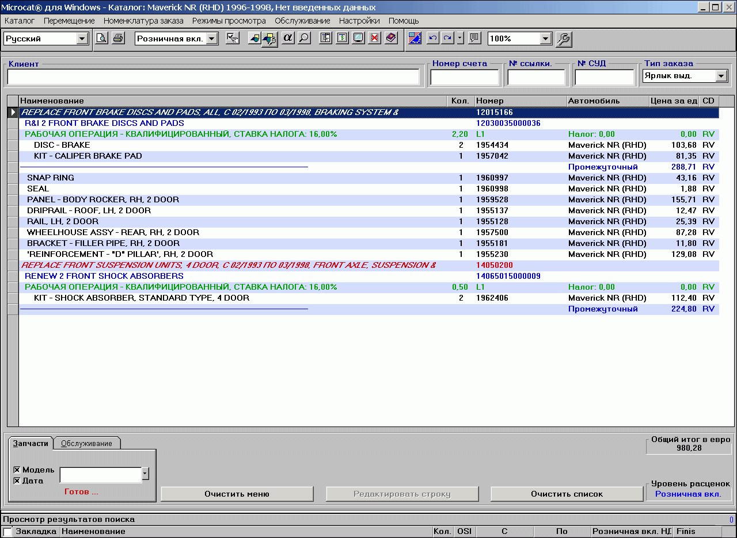
Task: Click the dollar sheet icon
Action: tap(341, 39)
